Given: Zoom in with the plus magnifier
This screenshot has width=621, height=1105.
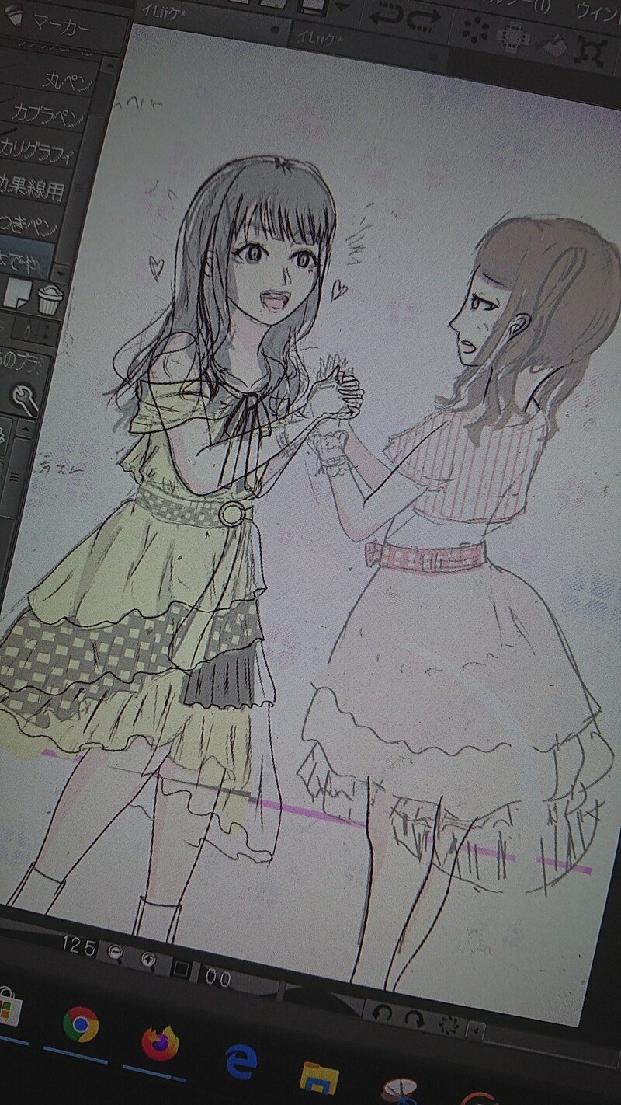Looking at the screenshot, I should click(148, 961).
